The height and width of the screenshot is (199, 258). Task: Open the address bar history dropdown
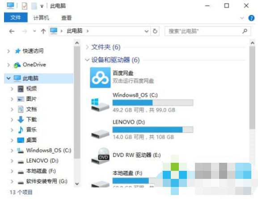(x=147, y=31)
